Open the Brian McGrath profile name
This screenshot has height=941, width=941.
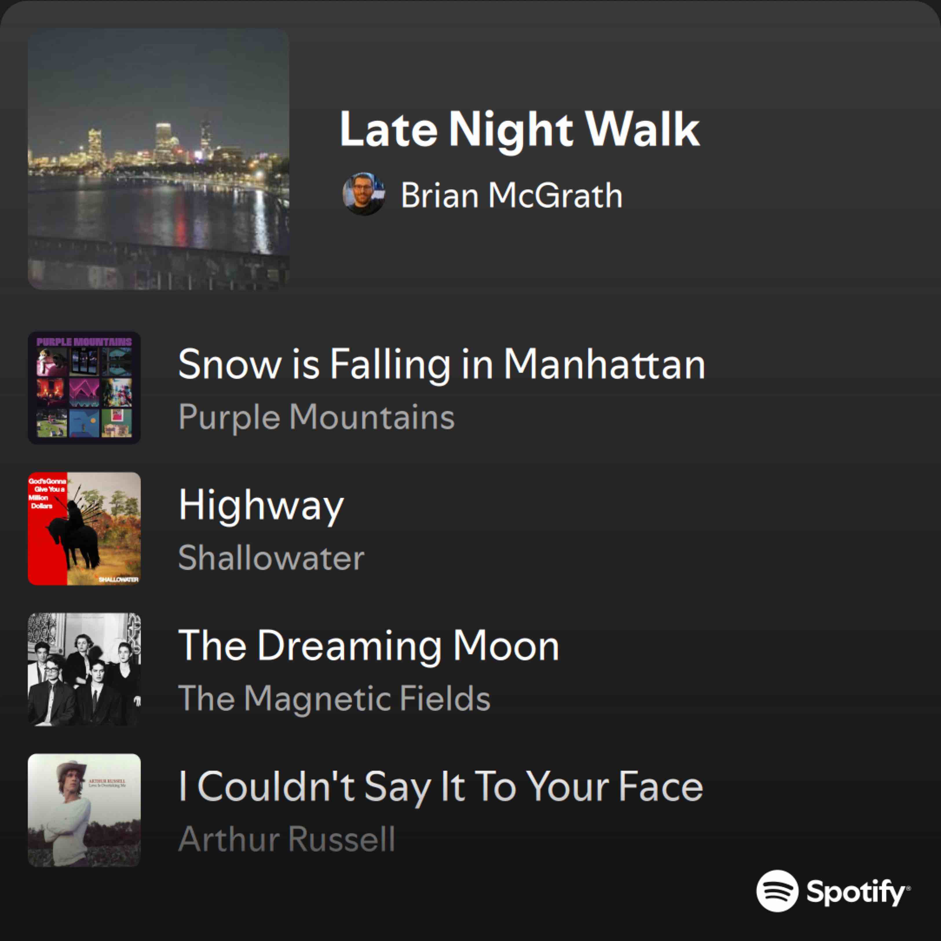point(511,195)
